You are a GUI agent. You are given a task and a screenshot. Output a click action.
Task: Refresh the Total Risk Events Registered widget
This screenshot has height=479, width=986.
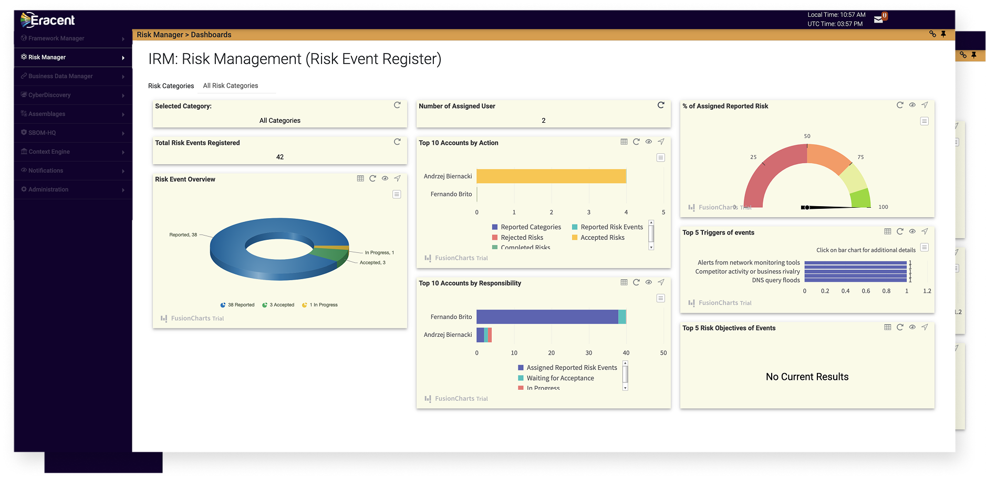click(x=397, y=142)
